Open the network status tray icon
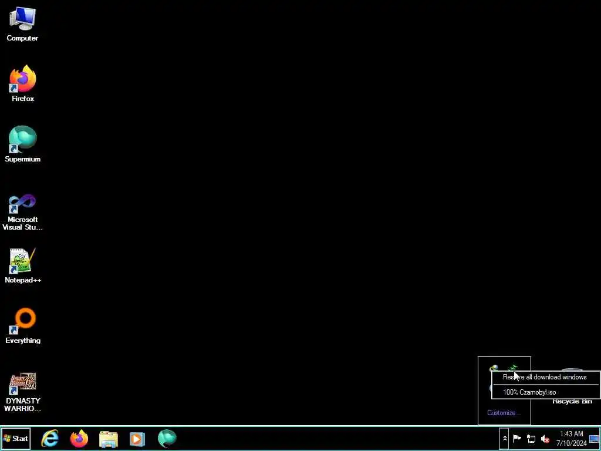Screen dimensions: 601x451 [x=531, y=438]
